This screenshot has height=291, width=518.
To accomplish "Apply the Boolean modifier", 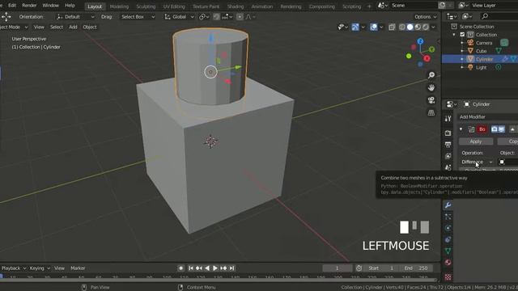I will click(476, 141).
